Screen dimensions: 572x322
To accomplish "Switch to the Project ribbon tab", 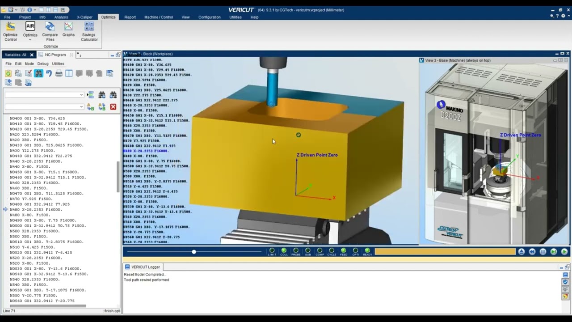I will 25,17.
